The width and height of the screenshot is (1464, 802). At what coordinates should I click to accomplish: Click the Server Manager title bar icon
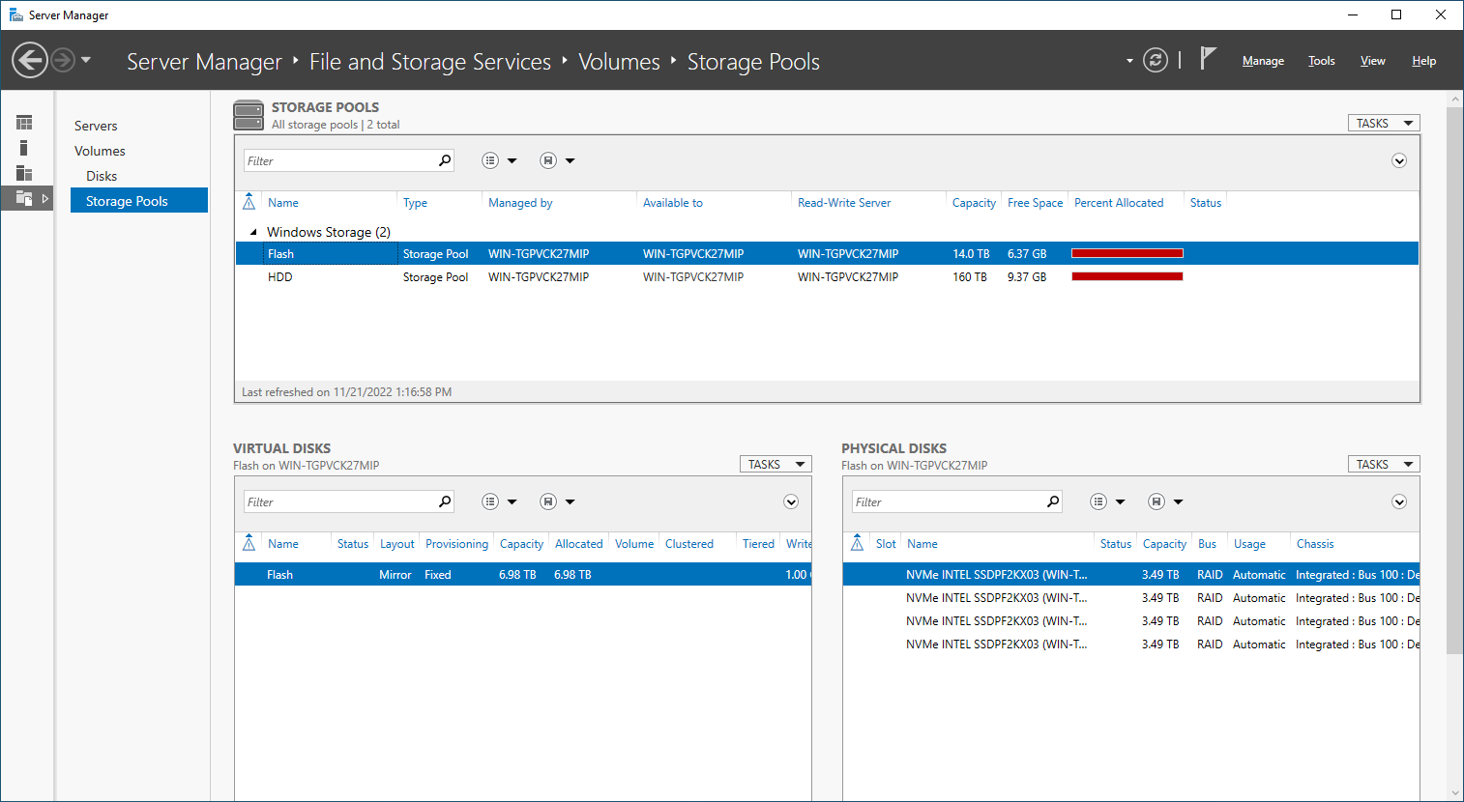[15, 14]
